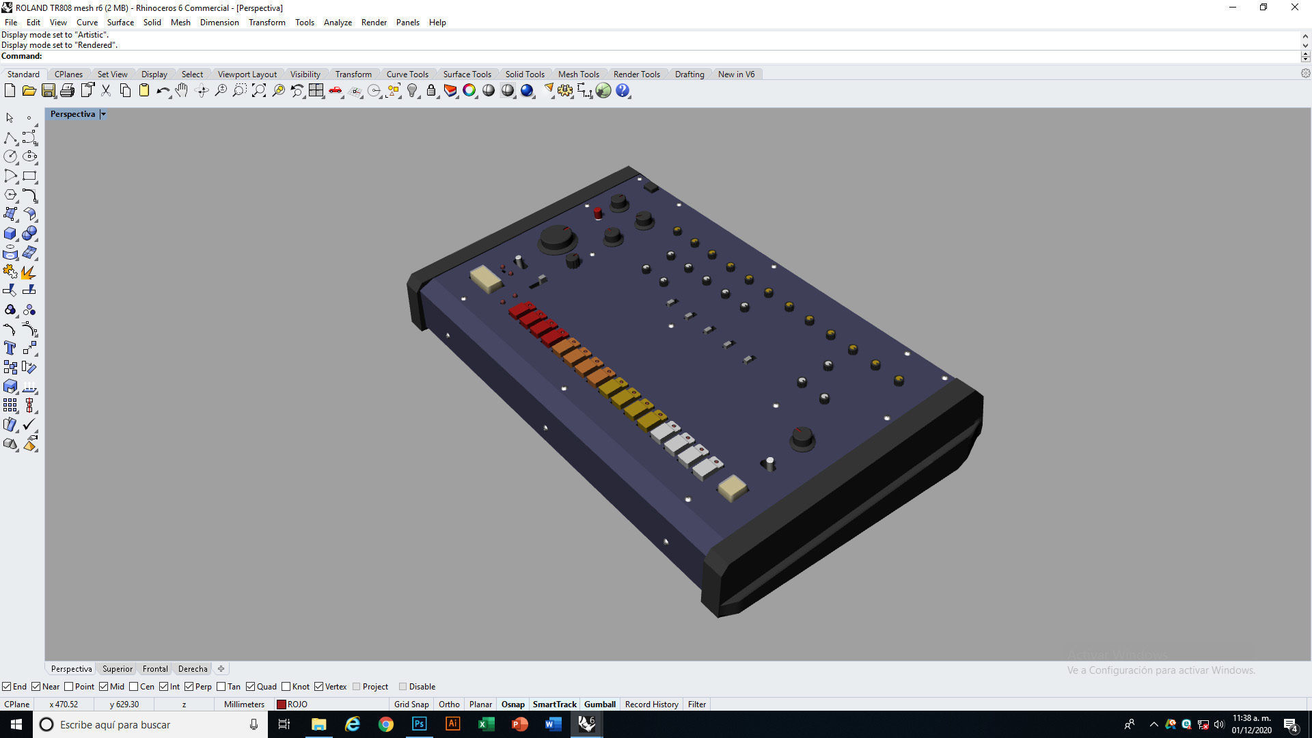Open Options with the gear icon
This screenshot has height=738, width=1312.
[565, 90]
